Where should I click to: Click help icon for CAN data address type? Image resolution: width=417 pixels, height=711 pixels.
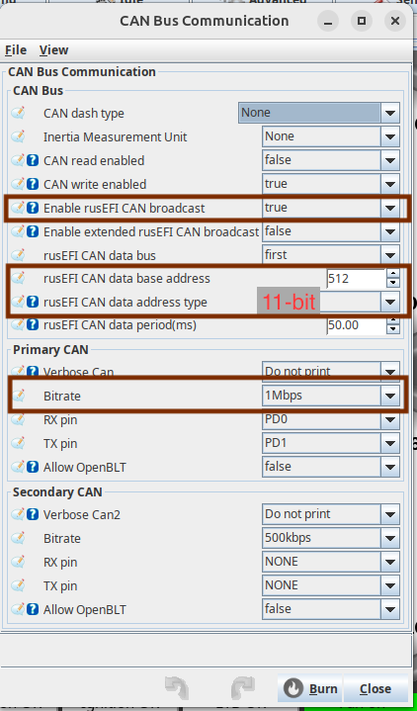click(x=33, y=302)
